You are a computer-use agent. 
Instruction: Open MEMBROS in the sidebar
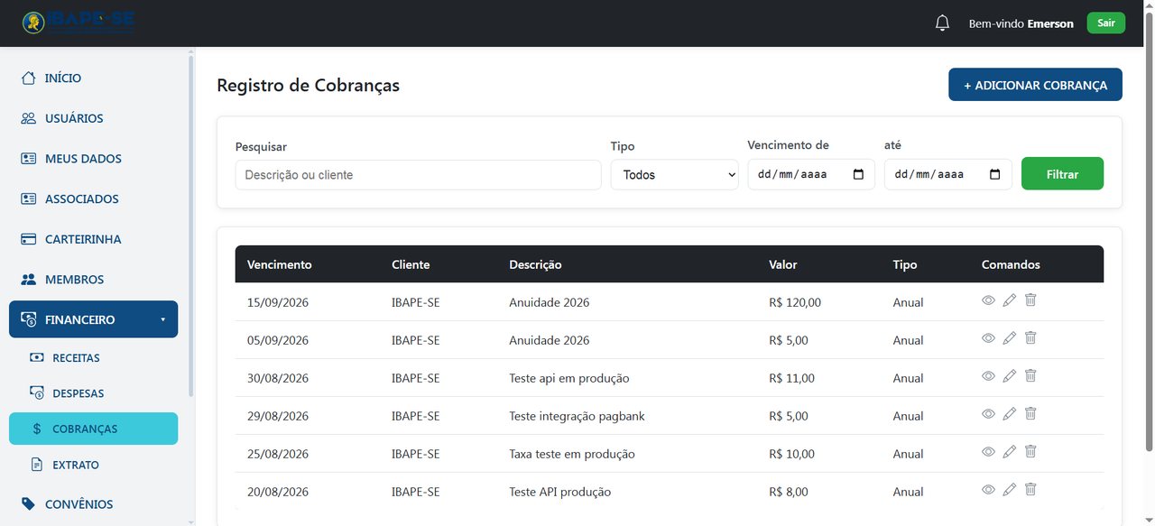pos(94,280)
